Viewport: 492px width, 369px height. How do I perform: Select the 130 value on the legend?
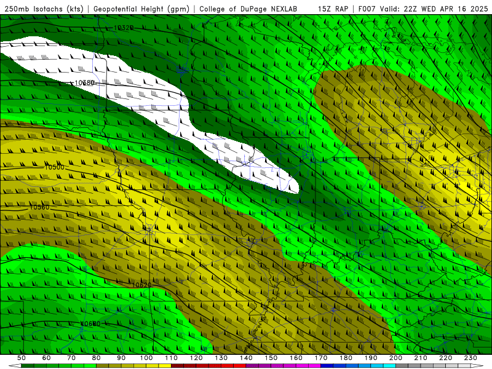click(221, 358)
